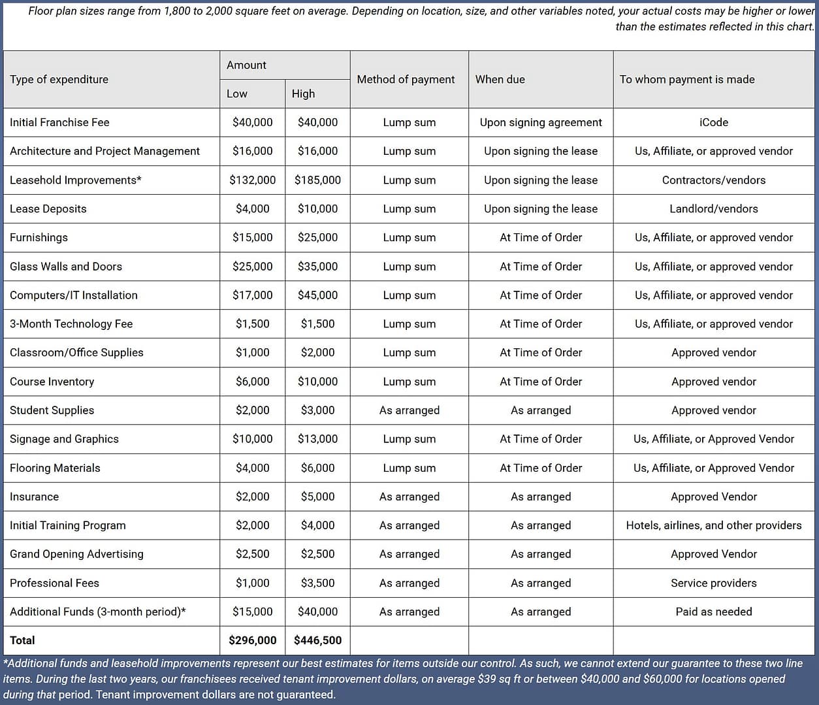
Task: Select the 'Glass Walls and Doors' row
Action: (x=66, y=267)
